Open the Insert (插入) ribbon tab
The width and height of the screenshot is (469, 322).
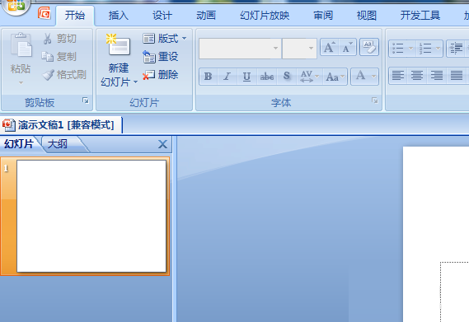[119, 16]
